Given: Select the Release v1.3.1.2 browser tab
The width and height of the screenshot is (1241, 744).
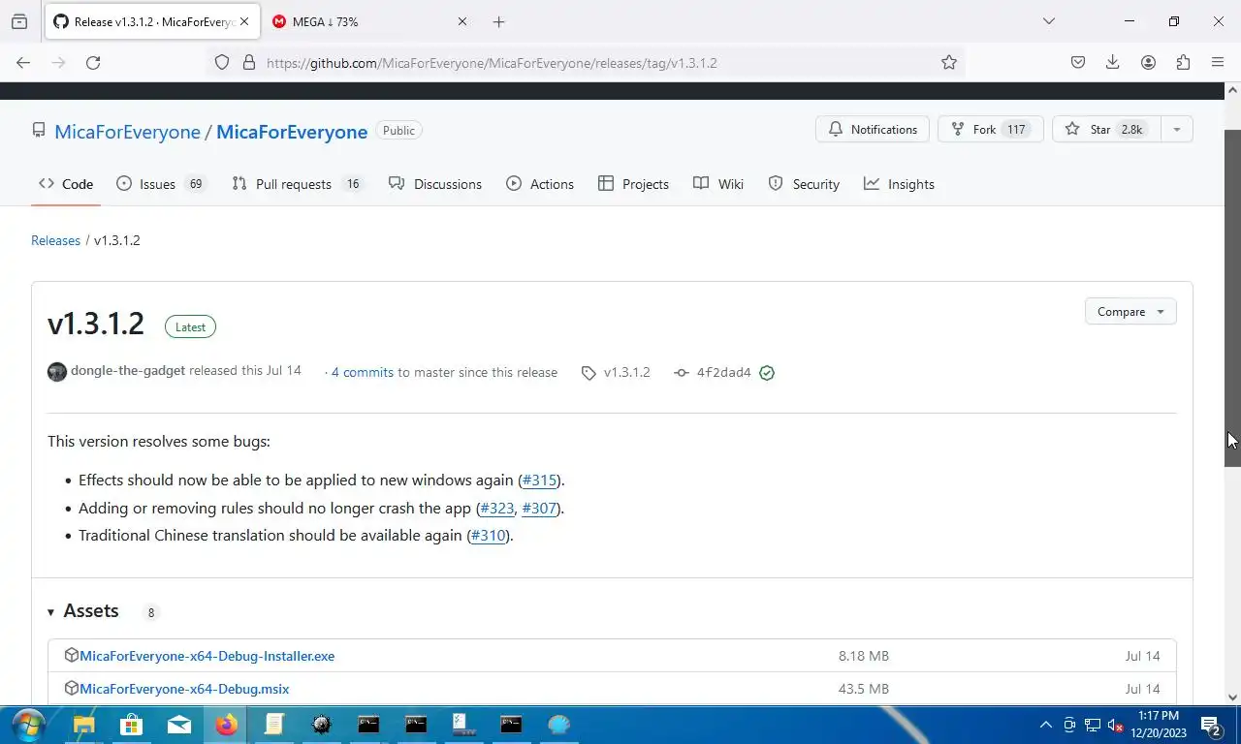Looking at the screenshot, I should pyautogui.click(x=151, y=21).
